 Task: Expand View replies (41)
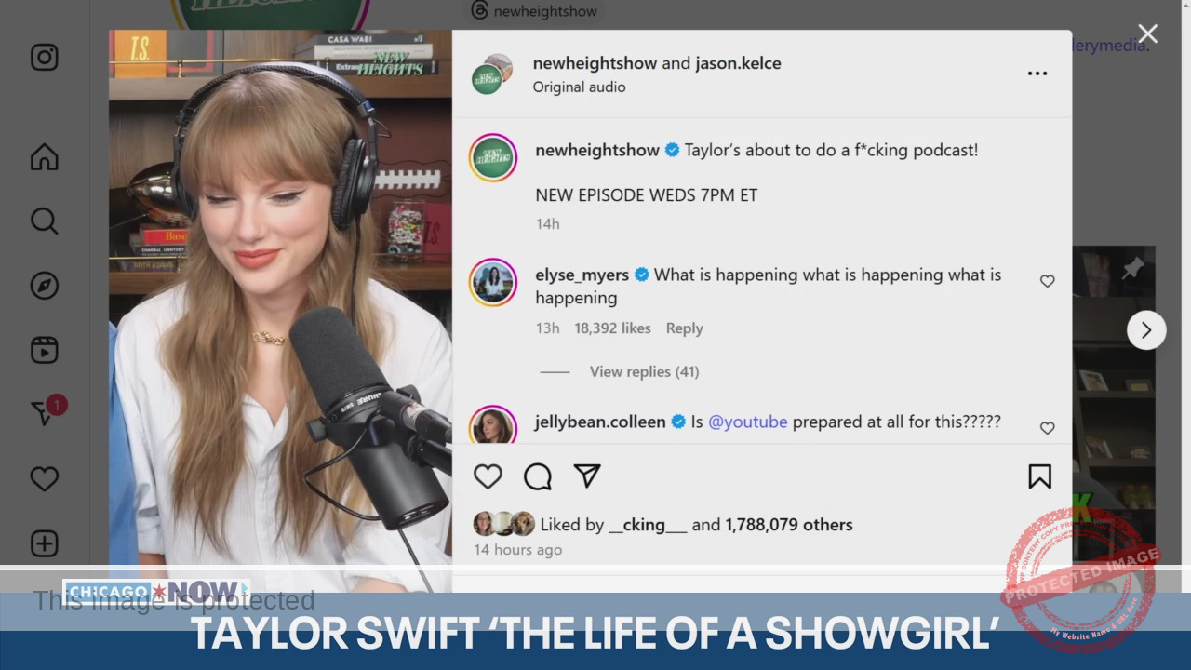point(644,371)
